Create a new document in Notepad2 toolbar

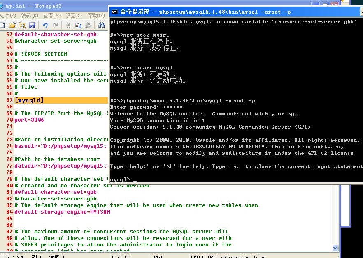click(x=2, y=25)
